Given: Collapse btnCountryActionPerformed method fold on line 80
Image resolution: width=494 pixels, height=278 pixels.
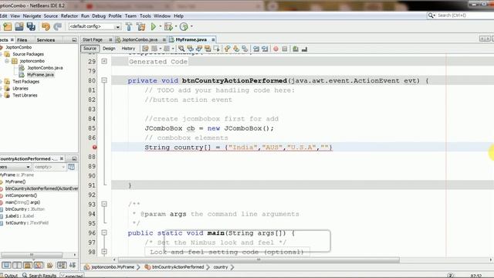Looking at the screenshot, I should pos(104,80).
